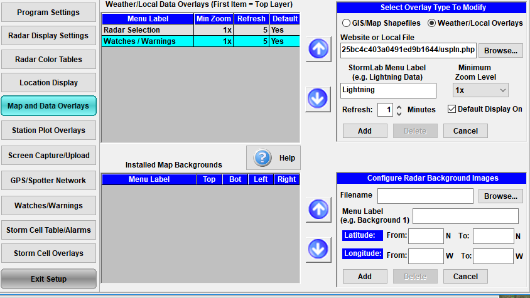The image size is (530, 298).
Task: Select Watches / Warnings overlay row
Action: pos(200,41)
